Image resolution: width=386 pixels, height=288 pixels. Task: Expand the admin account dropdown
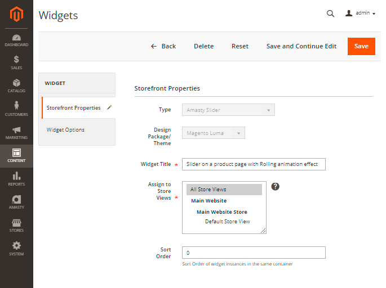point(360,13)
